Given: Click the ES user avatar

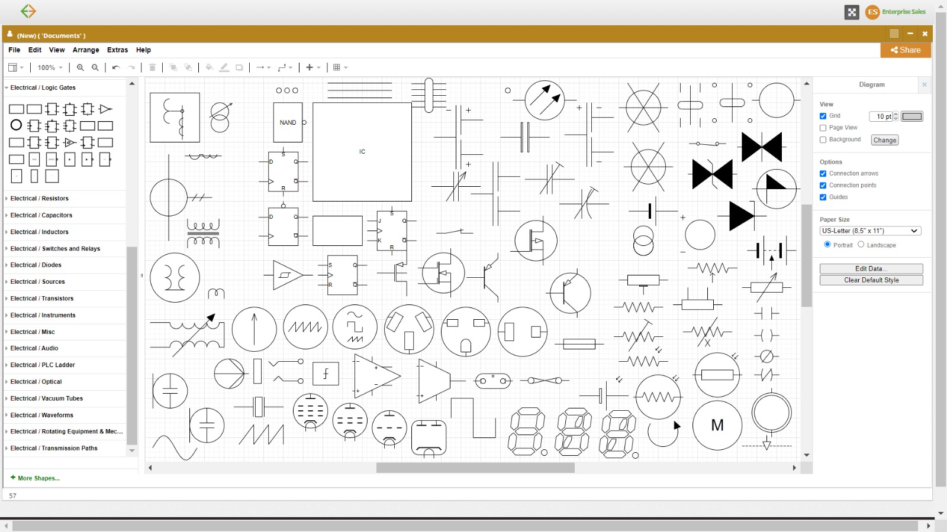Looking at the screenshot, I should click(x=872, y=12).
